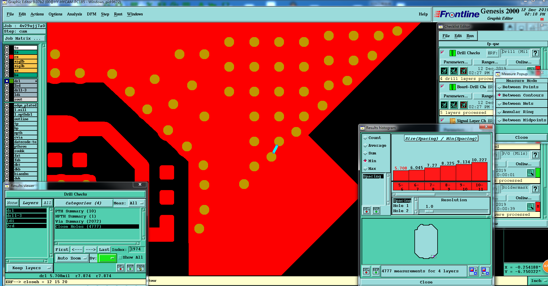Select Annular Ring measure mode
This screenshot has width=548, height=286.
(521, 112)
